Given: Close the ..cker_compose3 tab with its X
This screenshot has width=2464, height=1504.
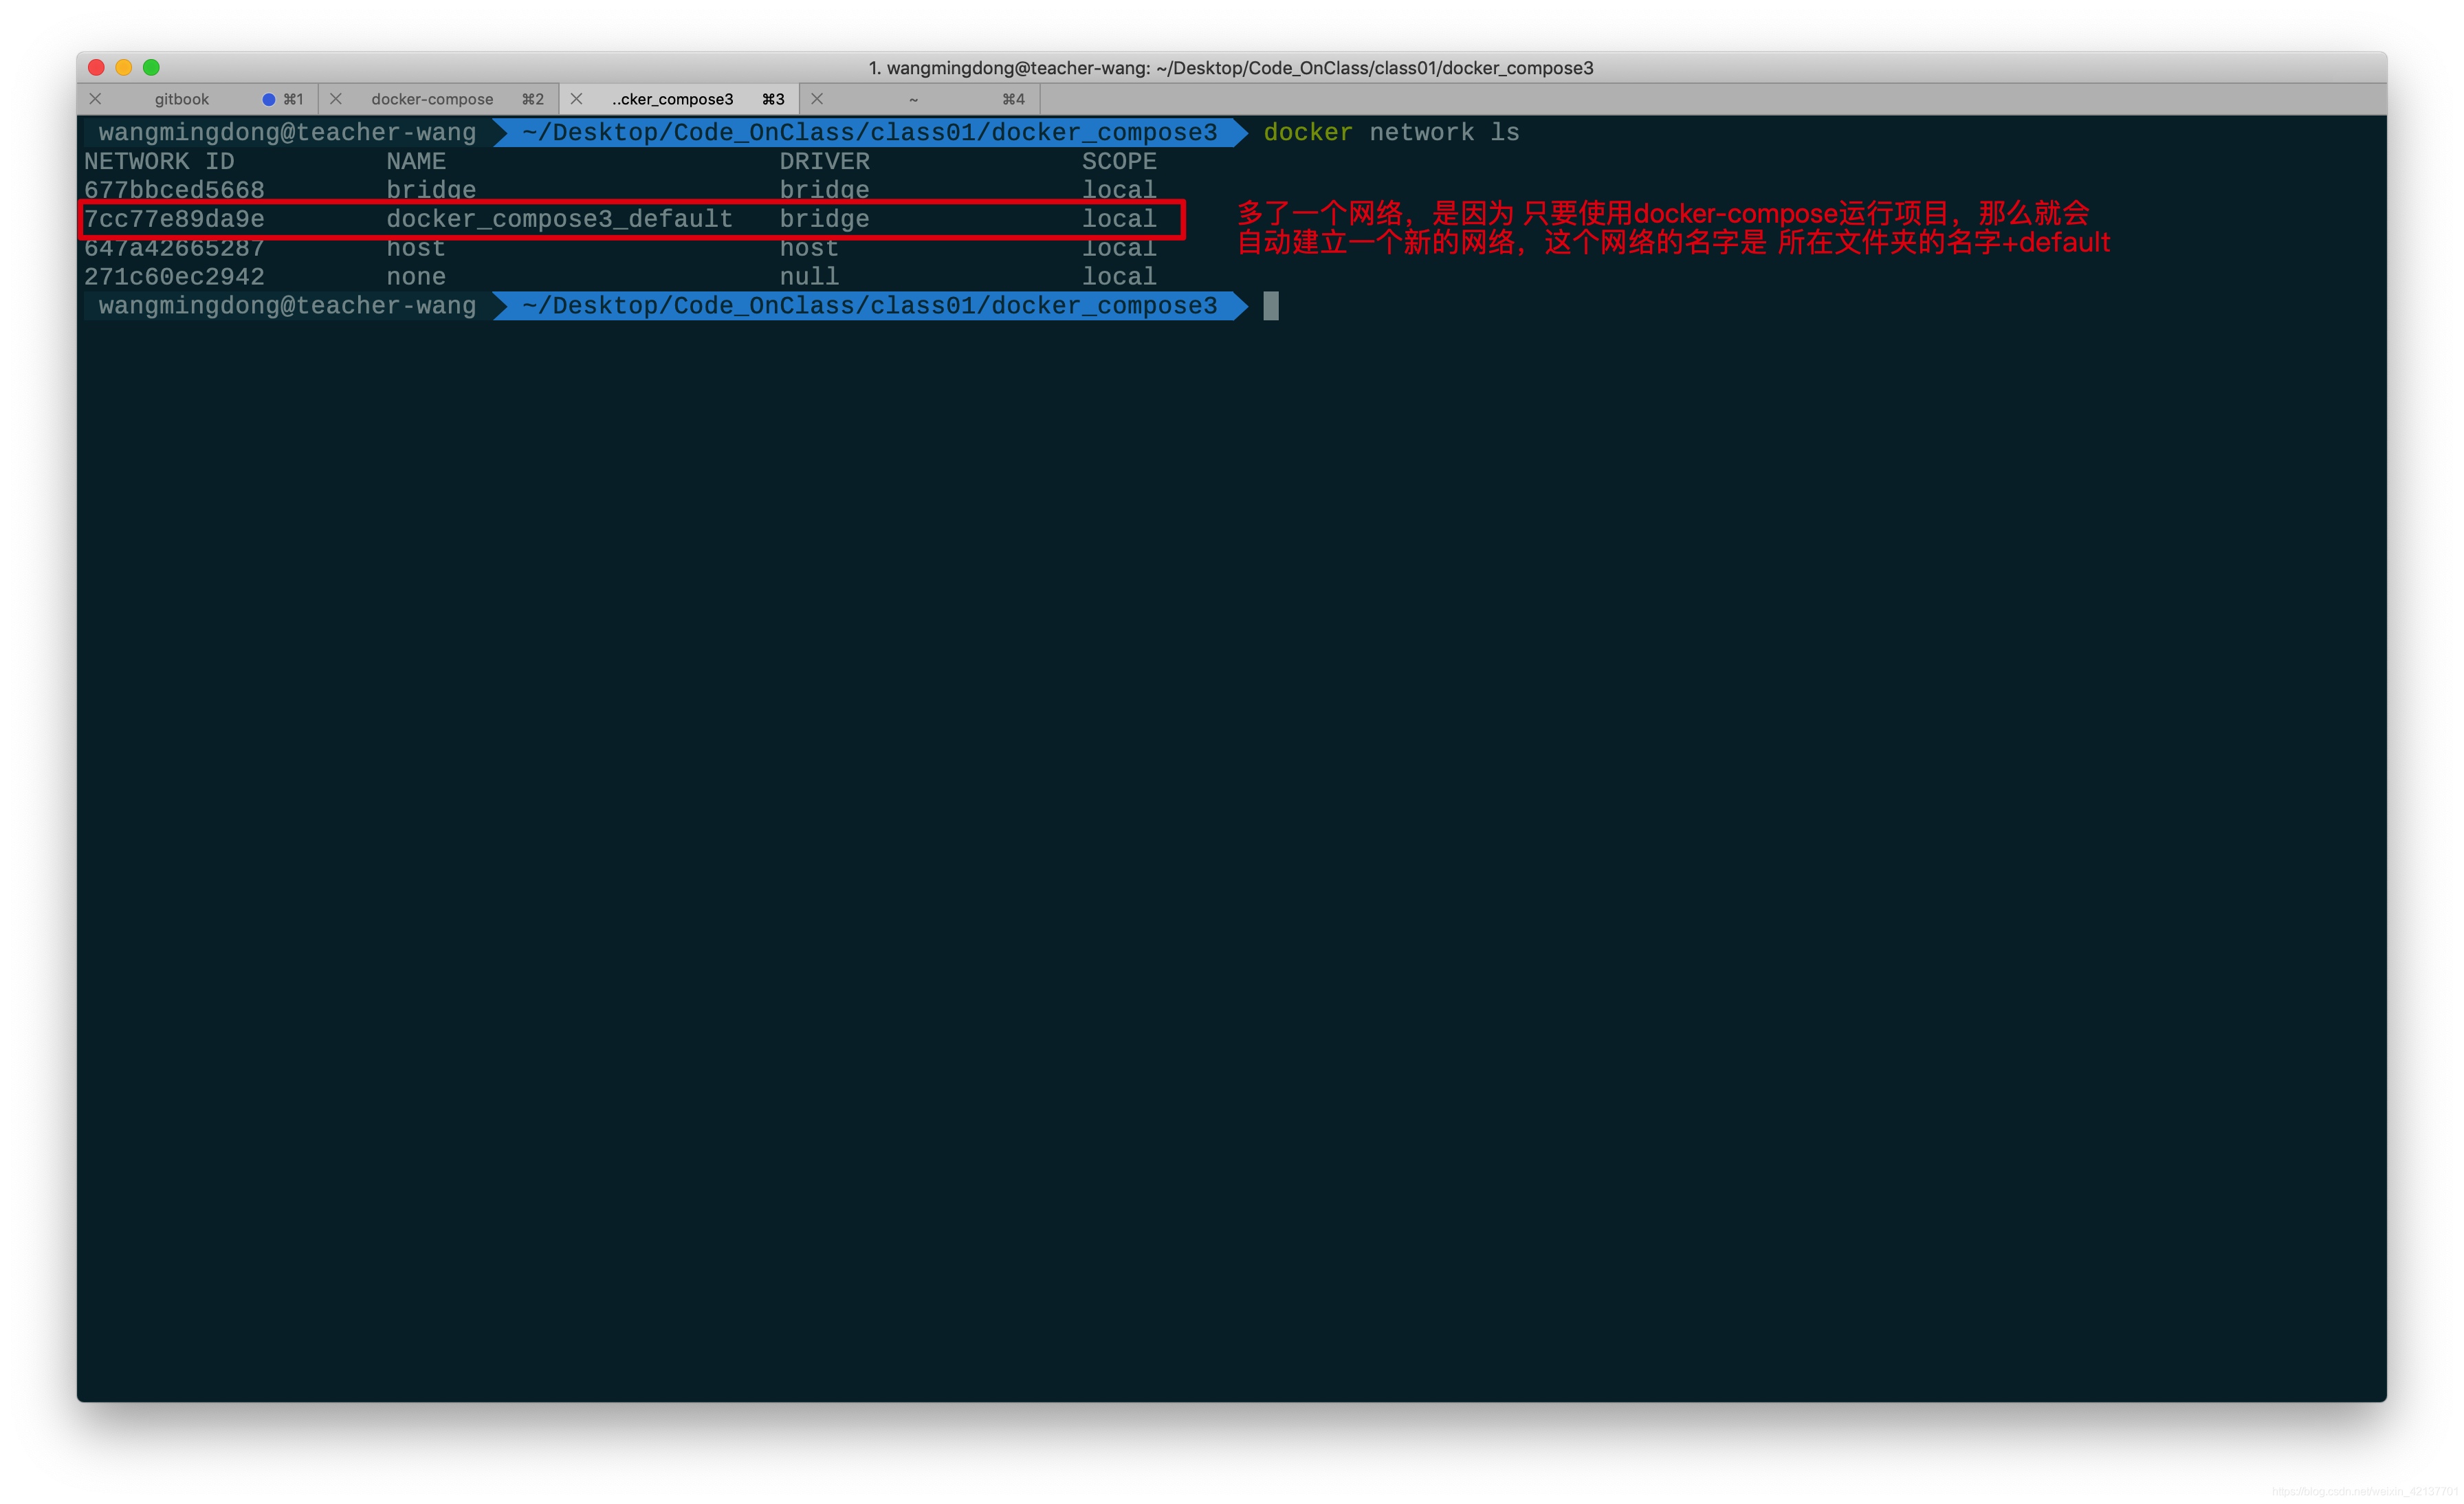Looking at the screenshot, I should tap(576, 99).
